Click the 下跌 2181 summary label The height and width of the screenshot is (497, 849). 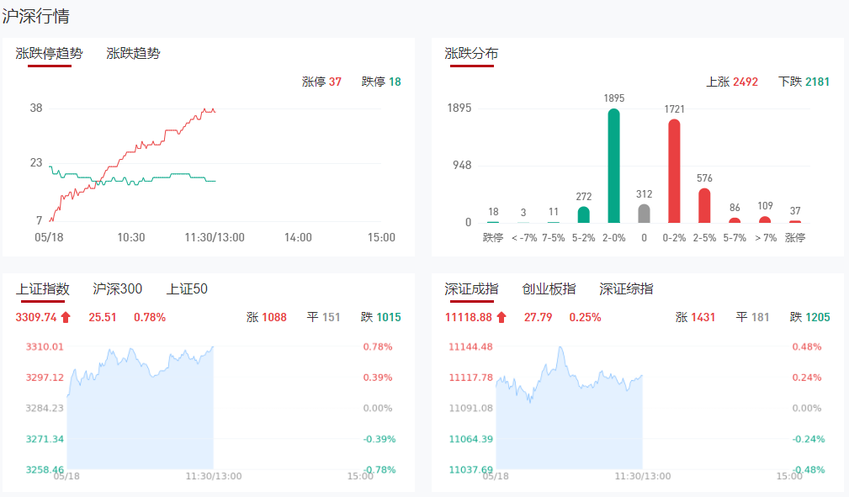point(804,82)
